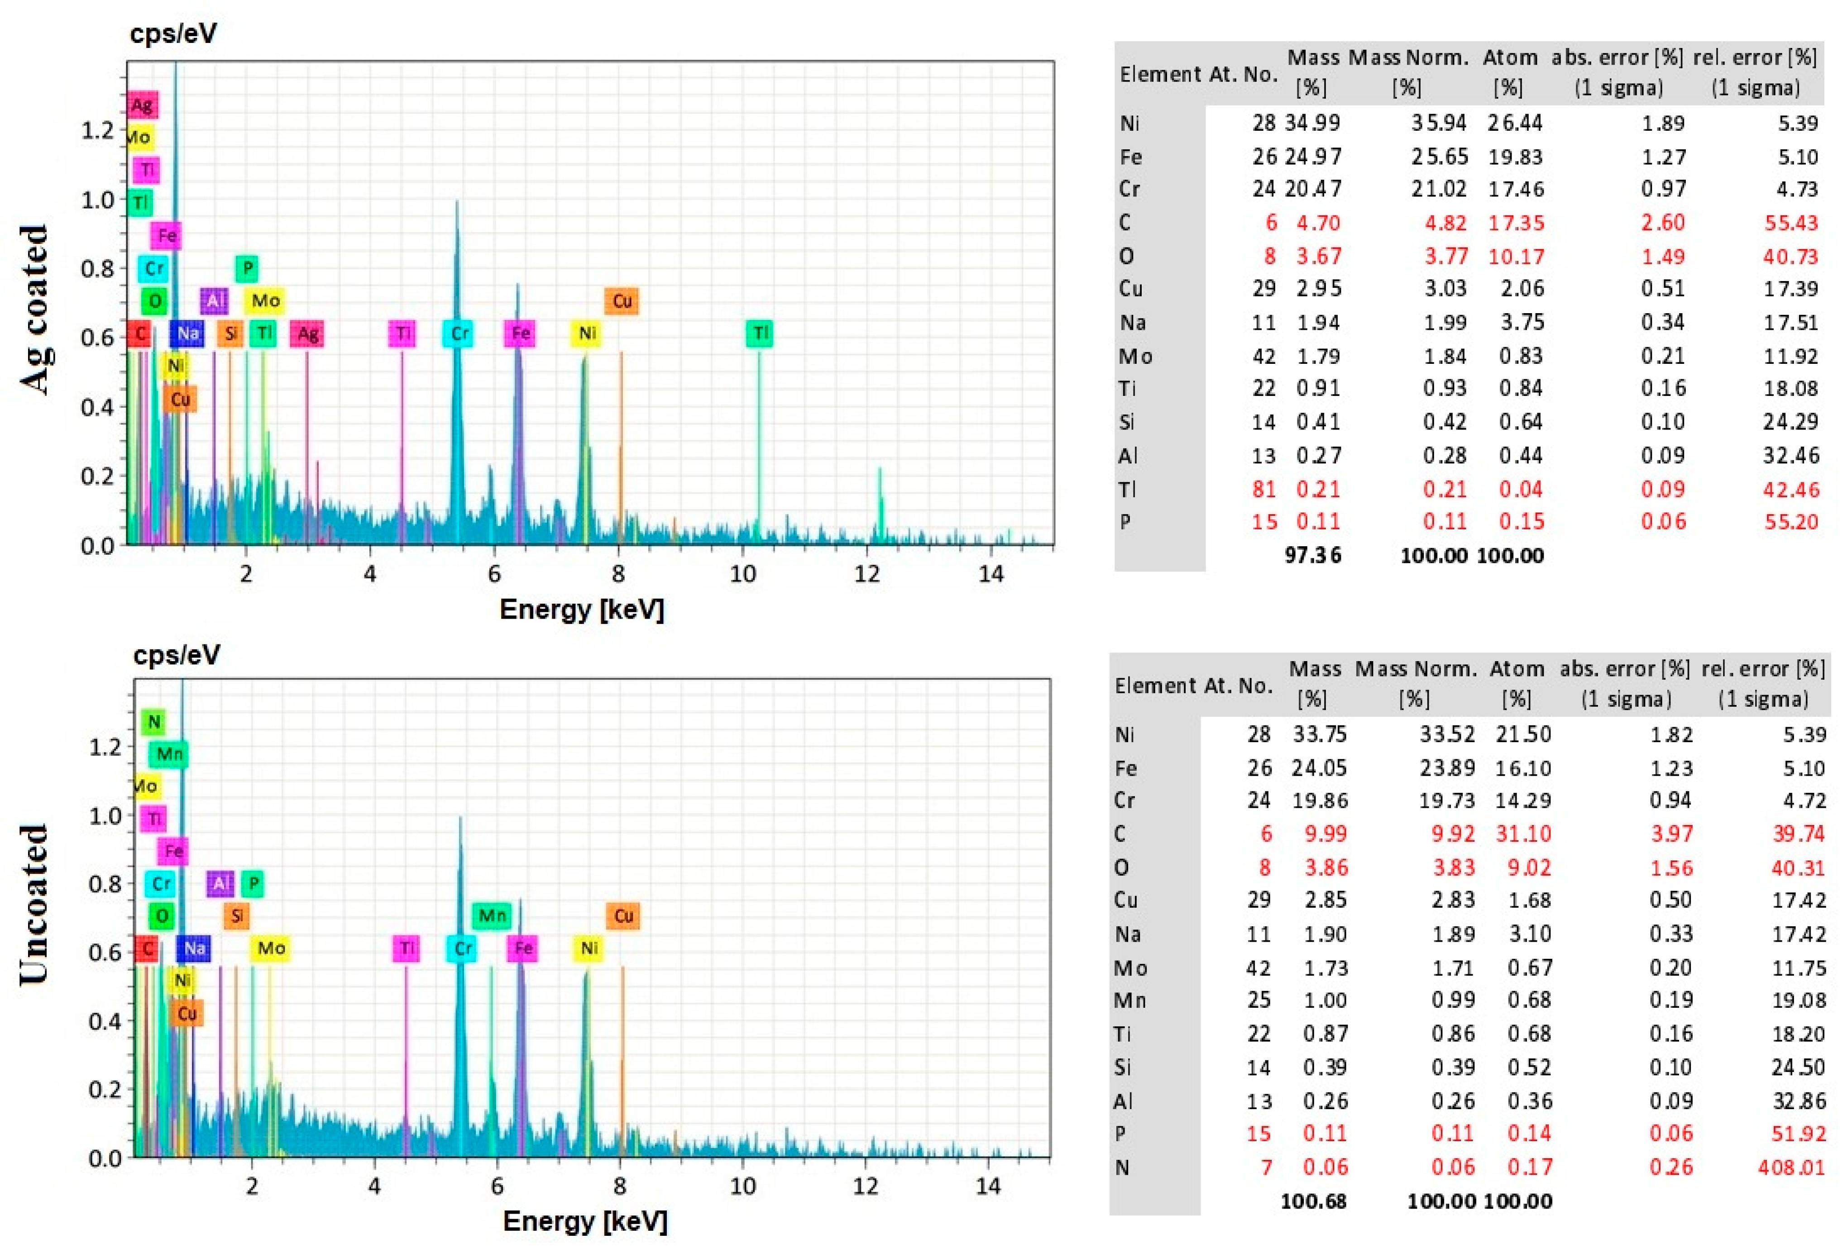Click the Tl row in Ag coated table

[x=1127, y=489]
